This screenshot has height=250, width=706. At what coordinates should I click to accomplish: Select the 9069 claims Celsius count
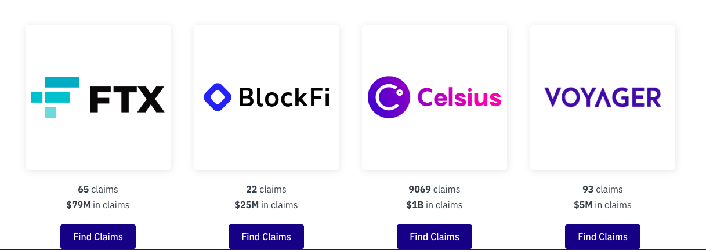click(435, 189)
